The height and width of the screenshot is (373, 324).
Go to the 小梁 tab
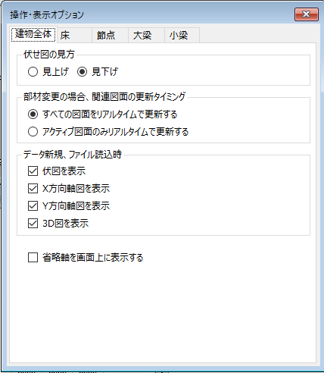(x=182, y=35)
